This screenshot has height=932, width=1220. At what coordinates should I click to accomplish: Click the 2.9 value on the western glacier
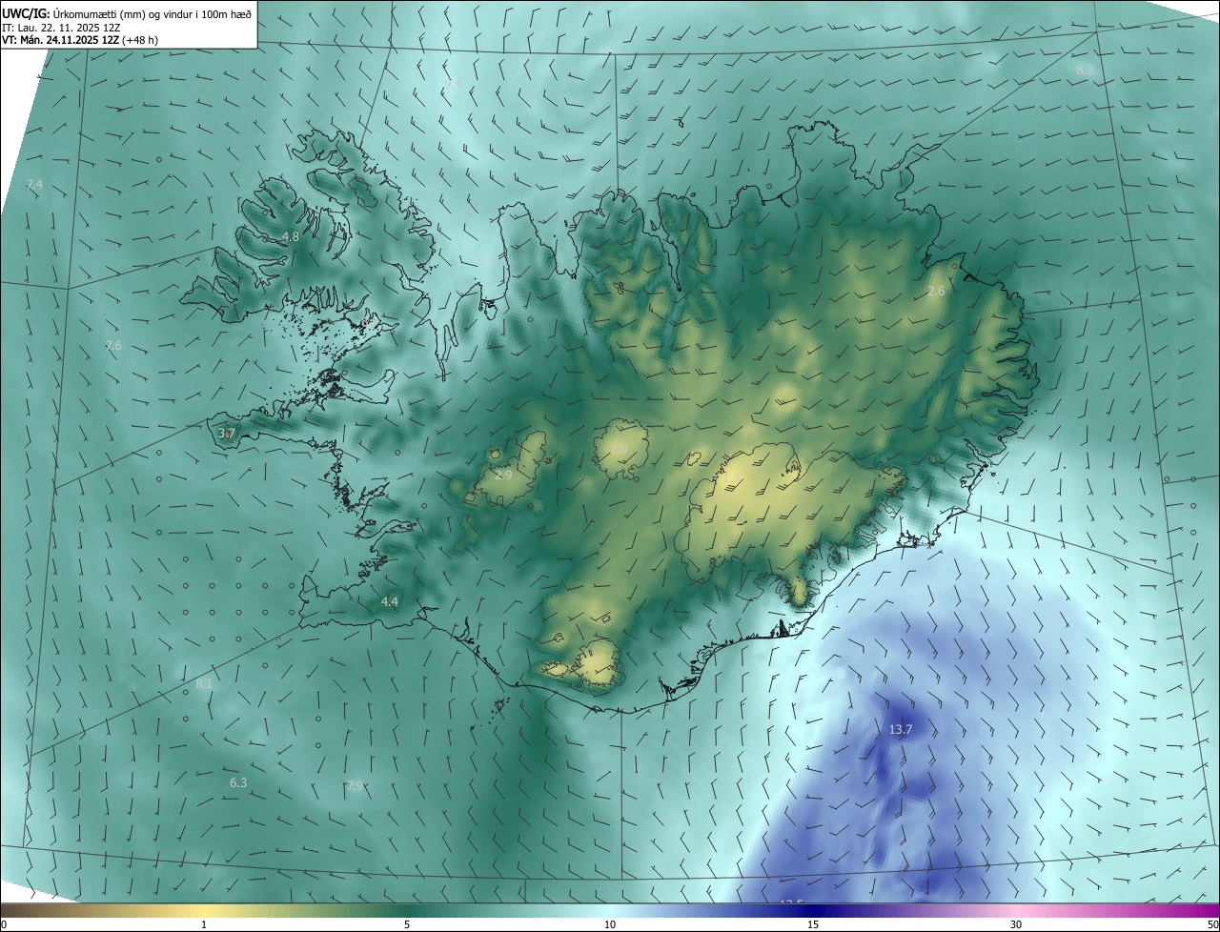click(504, 475)
